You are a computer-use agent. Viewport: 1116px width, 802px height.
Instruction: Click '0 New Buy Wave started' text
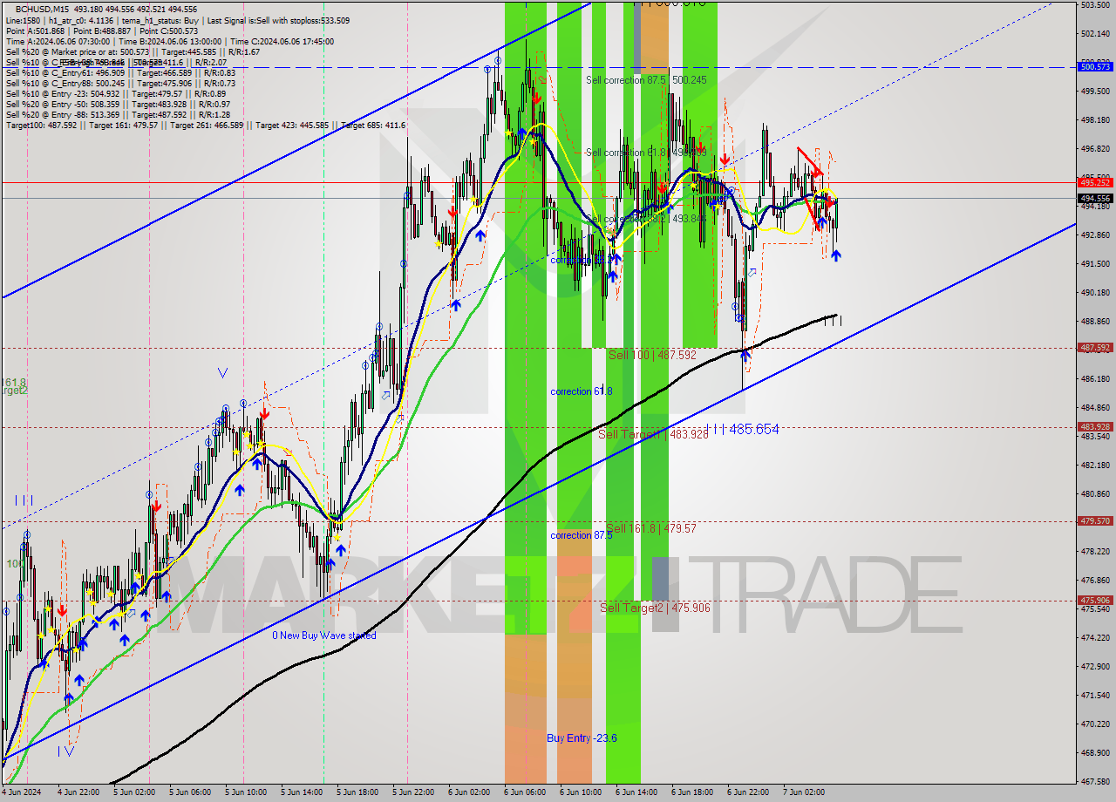[324, 635]
